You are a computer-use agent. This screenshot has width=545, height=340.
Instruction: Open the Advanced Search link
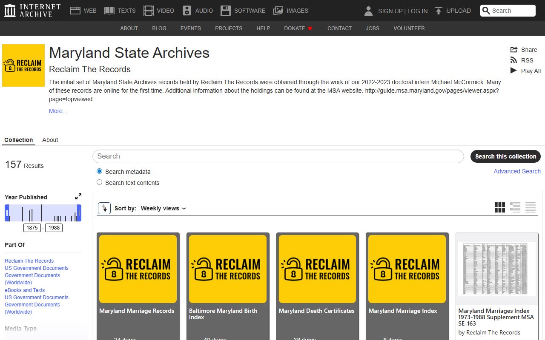click(x=517, y=171)
